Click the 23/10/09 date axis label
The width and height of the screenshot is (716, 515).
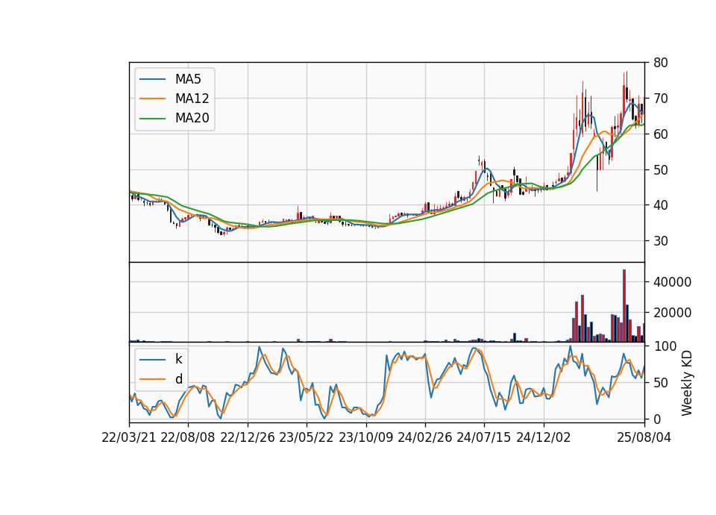[365, 437]
